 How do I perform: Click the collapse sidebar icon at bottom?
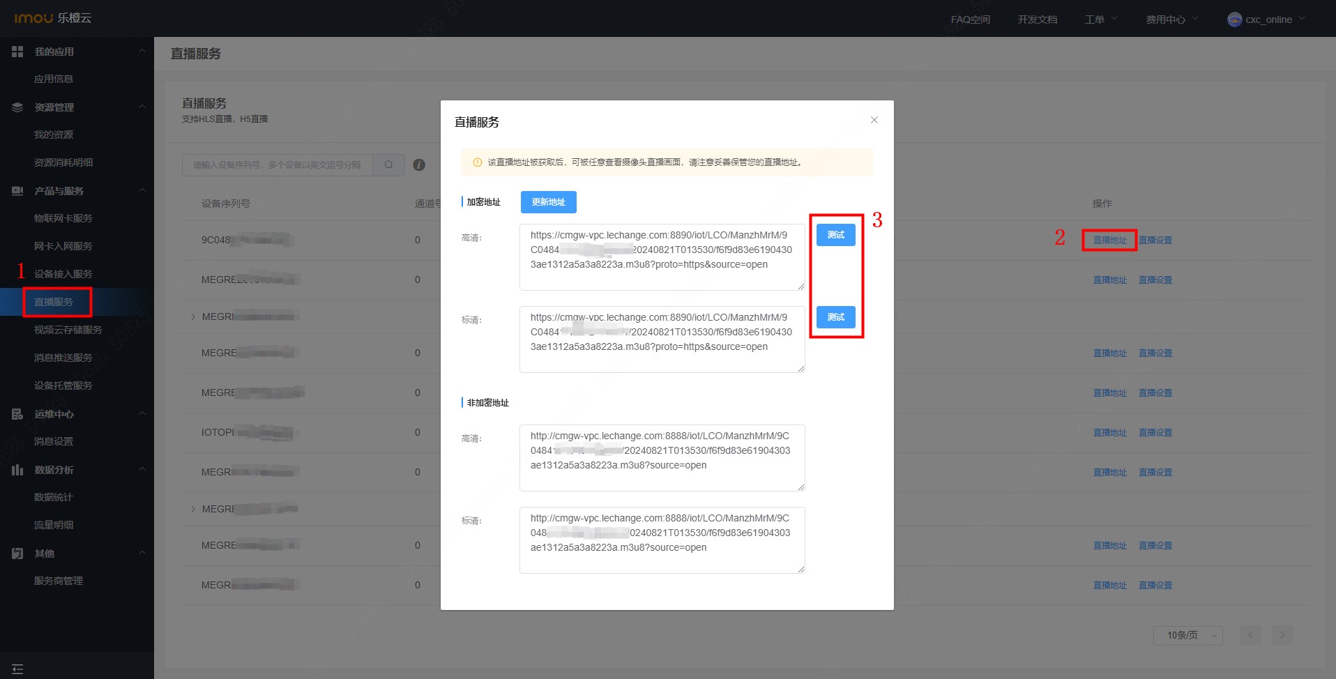click(17, 669)
